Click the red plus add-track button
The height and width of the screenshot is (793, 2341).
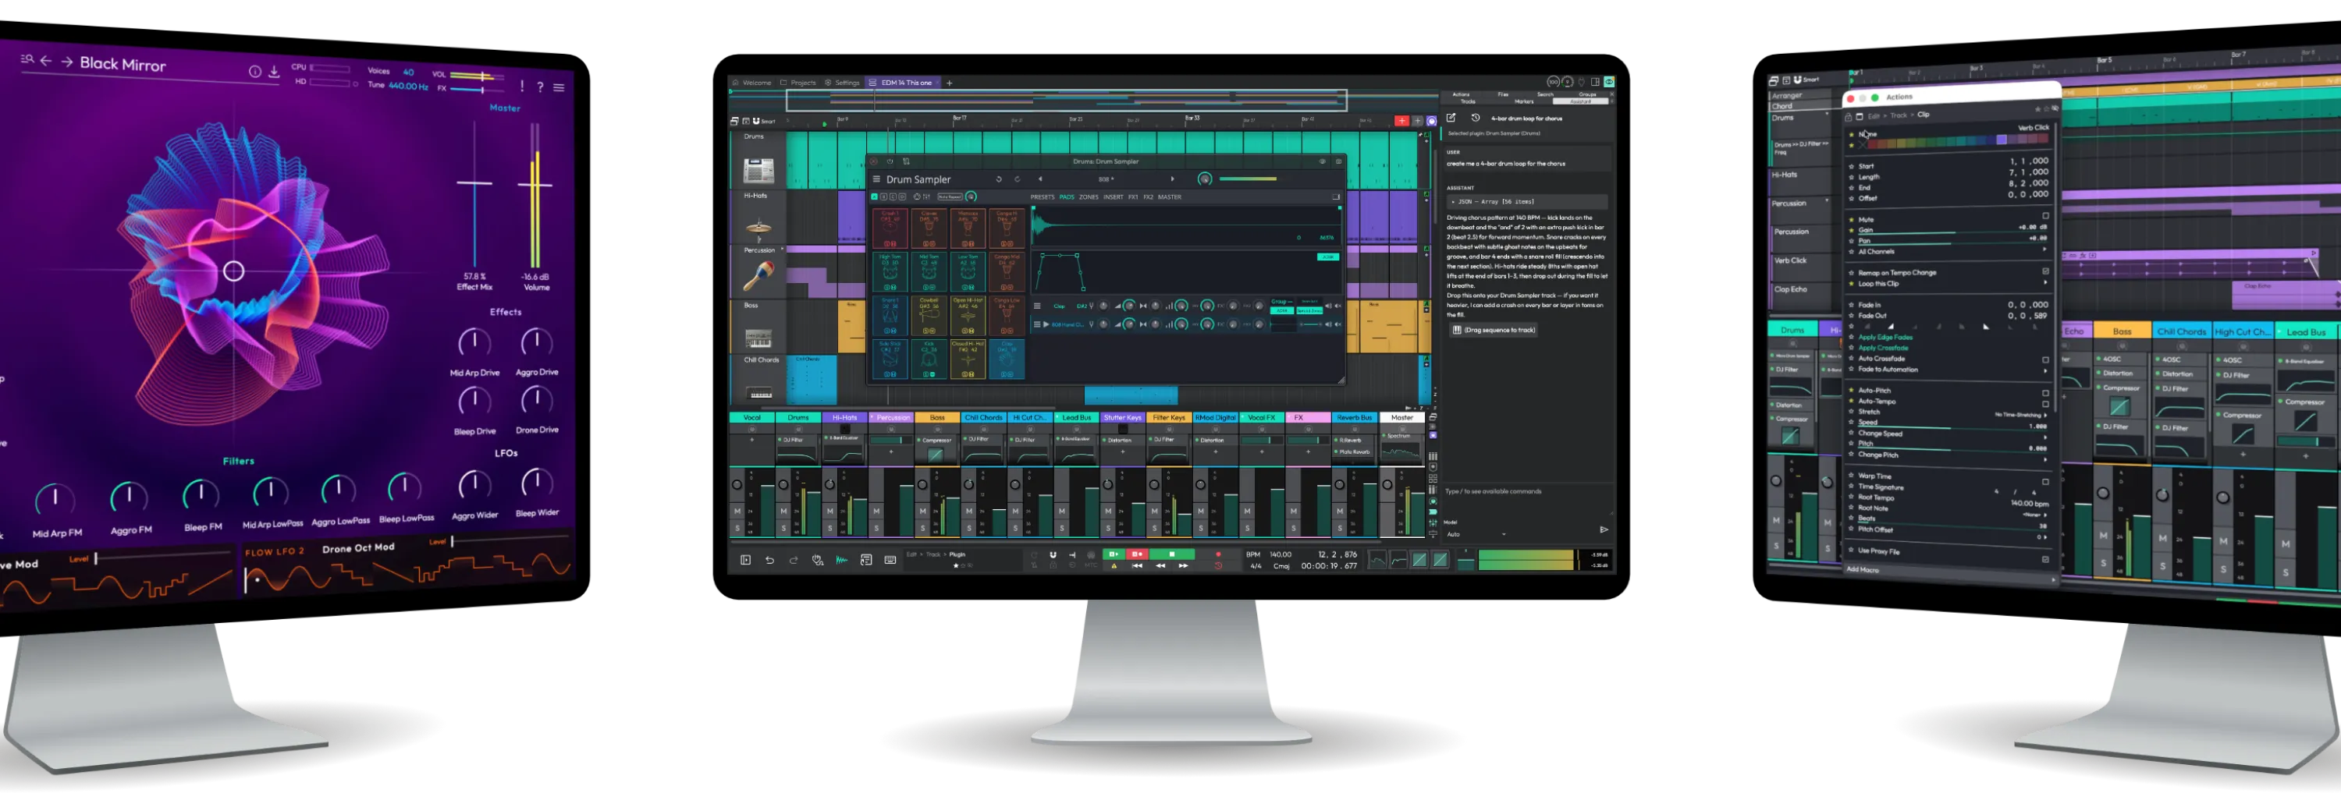pos(1401,121)
